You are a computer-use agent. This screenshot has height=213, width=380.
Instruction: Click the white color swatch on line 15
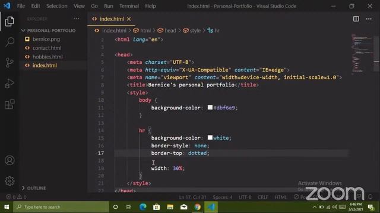[210, 138]
